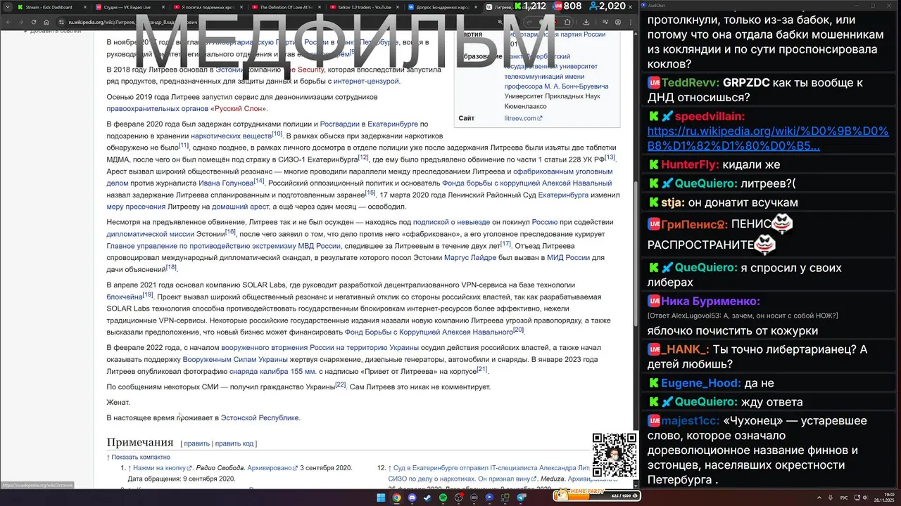Follow the Ивана Голунова link

226,183
